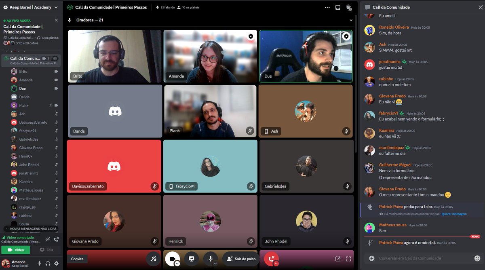
Task: Open the microphone options dropdown arrow
Action: pos(215,264)
